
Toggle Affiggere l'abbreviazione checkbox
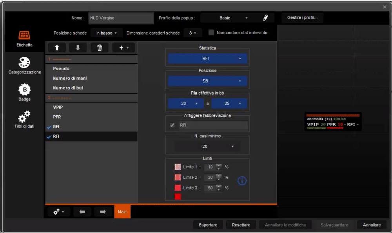tap(172, 125)
